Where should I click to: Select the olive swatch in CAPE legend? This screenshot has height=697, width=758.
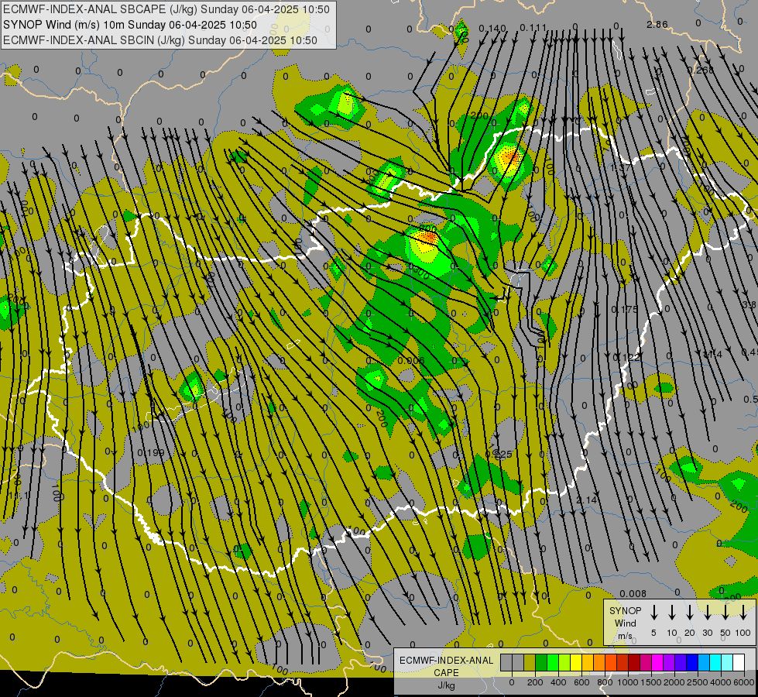(x=530, y=663)
